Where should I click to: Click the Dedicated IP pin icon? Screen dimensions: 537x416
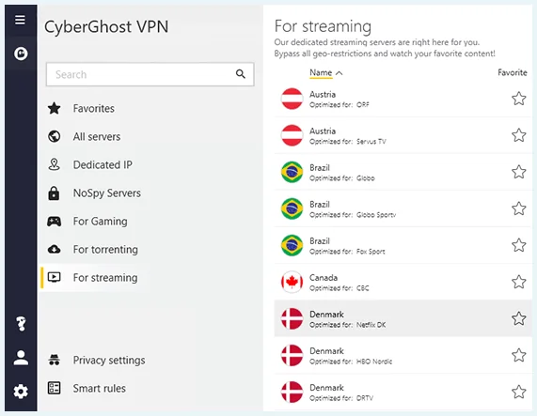click(55, 164)
